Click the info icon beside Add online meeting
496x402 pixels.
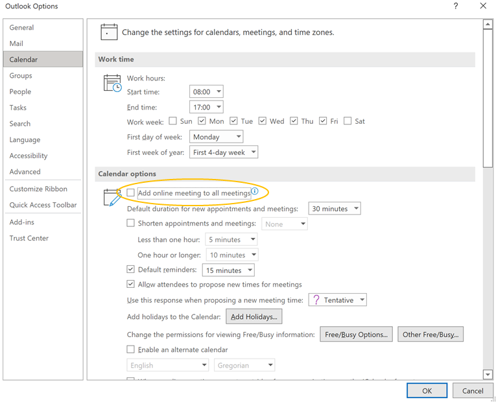pyautogui.click(x=255, y=192)
